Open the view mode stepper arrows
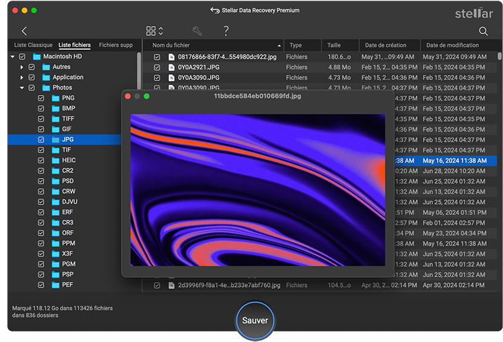The height and width of the screenshot is (342, 503). (161, 31)
